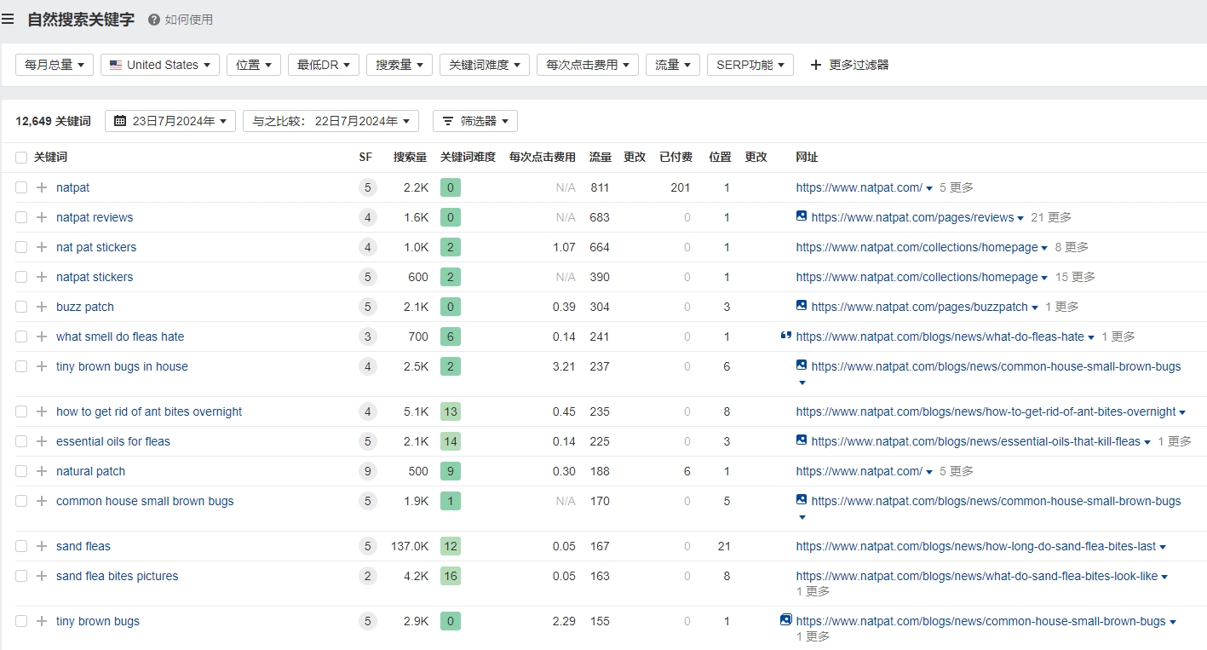Open the 关键词难度 filter dropdown
The height and width of the screenshot is (650, 1207).
click(x=485, y=65)
